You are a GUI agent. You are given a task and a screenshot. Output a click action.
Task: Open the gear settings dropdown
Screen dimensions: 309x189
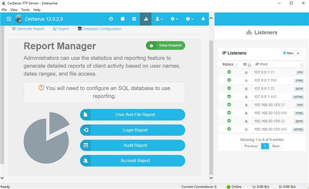pyautogui.click(x=174, y=19)
